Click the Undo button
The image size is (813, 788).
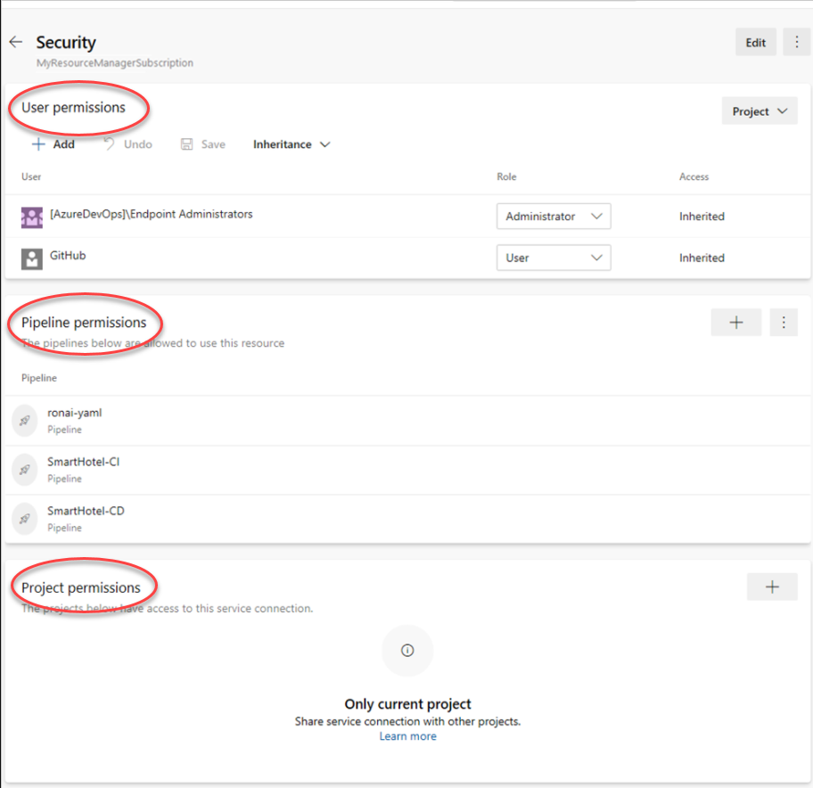click(x=127, y=144)
